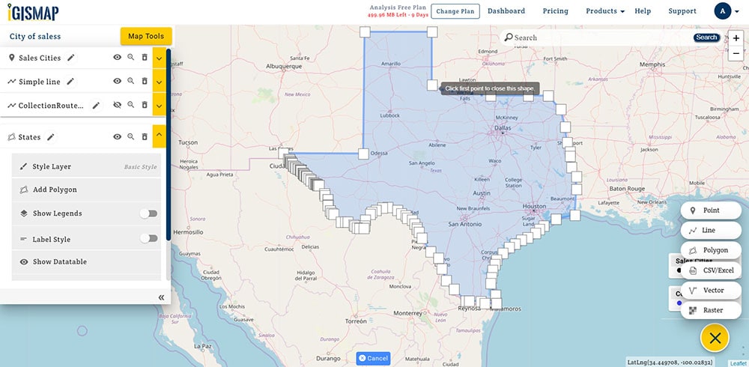Hide the Sales Cities layer
This screenshot has width=749, height=367.
117,58
